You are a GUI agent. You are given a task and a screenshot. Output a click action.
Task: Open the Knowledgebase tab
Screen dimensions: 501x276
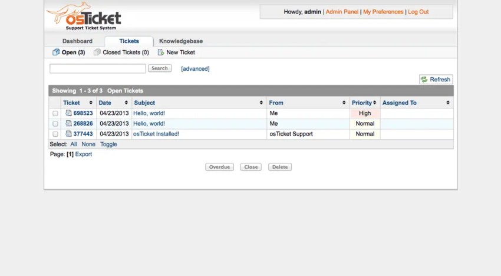(181, 41)
